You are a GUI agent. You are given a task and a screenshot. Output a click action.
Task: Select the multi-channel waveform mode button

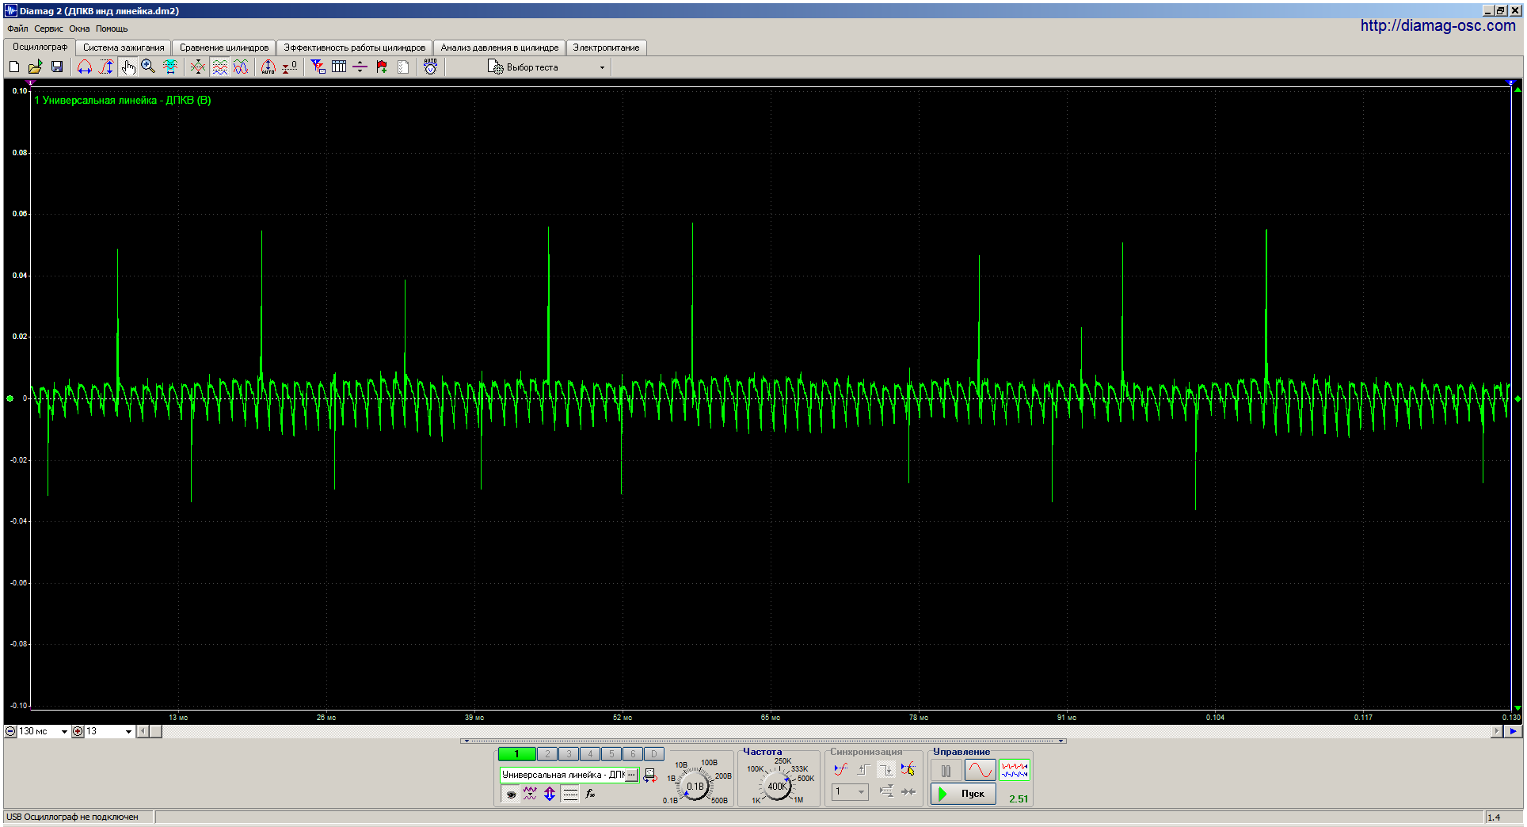(1015, 770)
